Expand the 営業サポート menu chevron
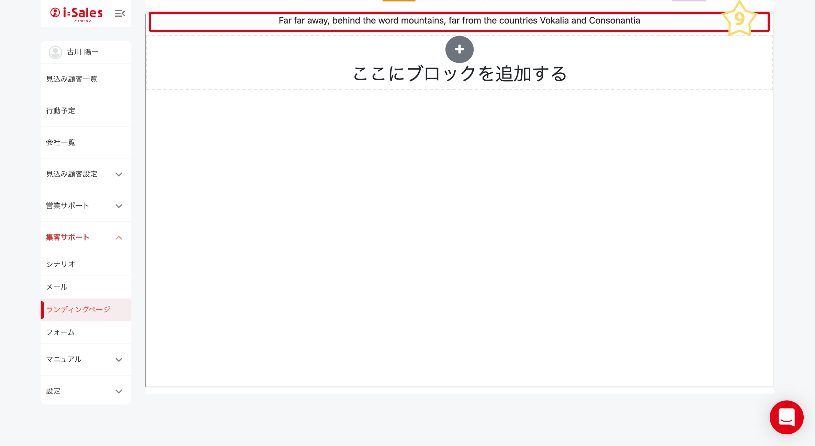Image resolution: width=815 pixels, height=446 pixels. pyautogui.click(x=119, y=206)
